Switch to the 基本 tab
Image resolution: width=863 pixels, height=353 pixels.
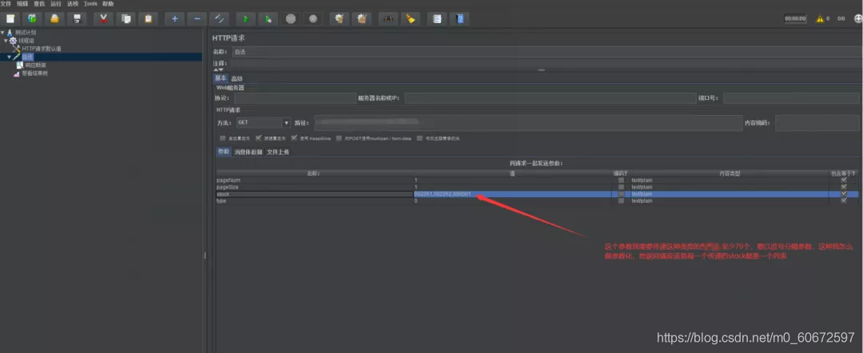click(x=221, y=78)
